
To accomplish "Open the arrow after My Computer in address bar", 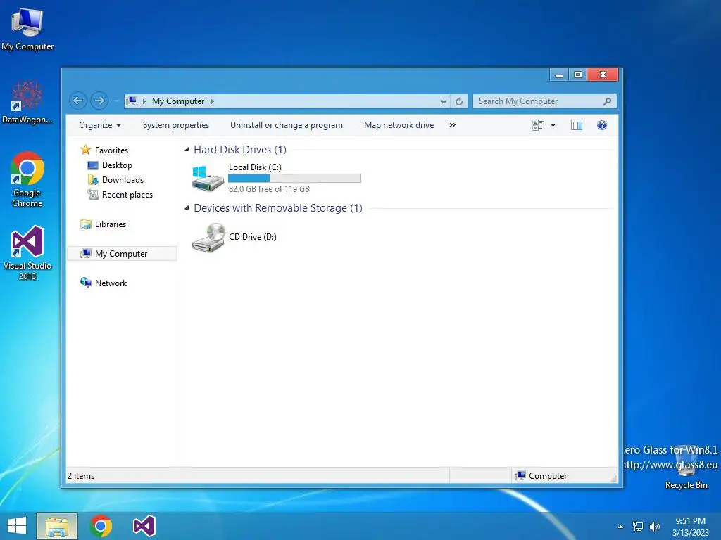I will pos(213,101).
